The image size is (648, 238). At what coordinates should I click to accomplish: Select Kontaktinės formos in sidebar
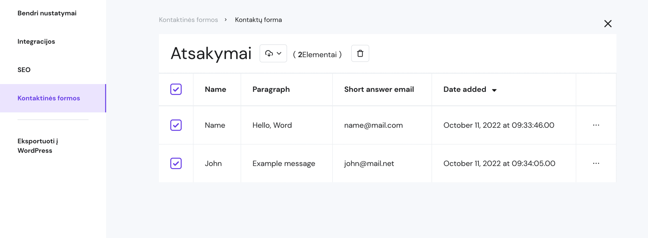click(49, 98)
